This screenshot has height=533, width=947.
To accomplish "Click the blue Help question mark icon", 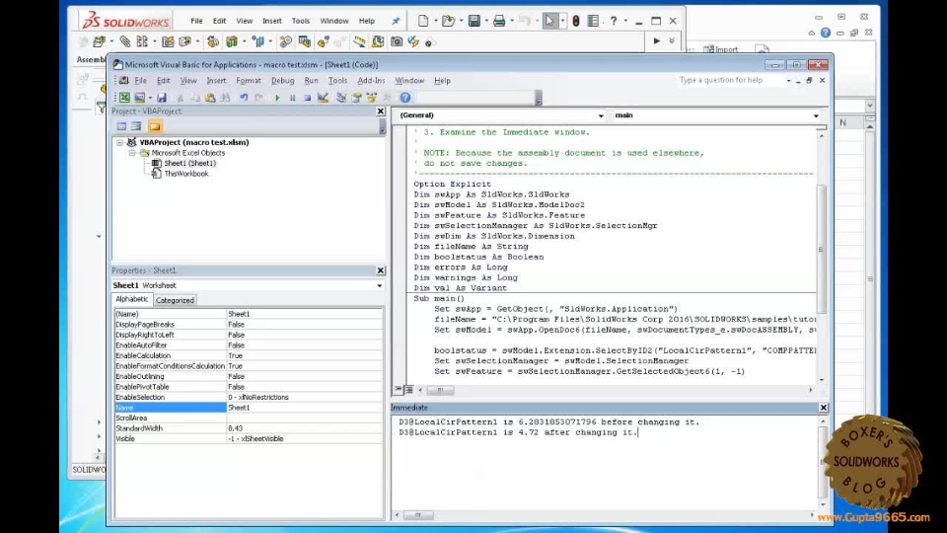I will click(405, 98).
